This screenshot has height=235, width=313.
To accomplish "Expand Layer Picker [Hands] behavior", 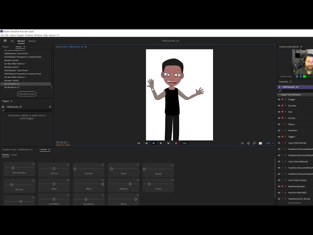I will click(286, 143).
